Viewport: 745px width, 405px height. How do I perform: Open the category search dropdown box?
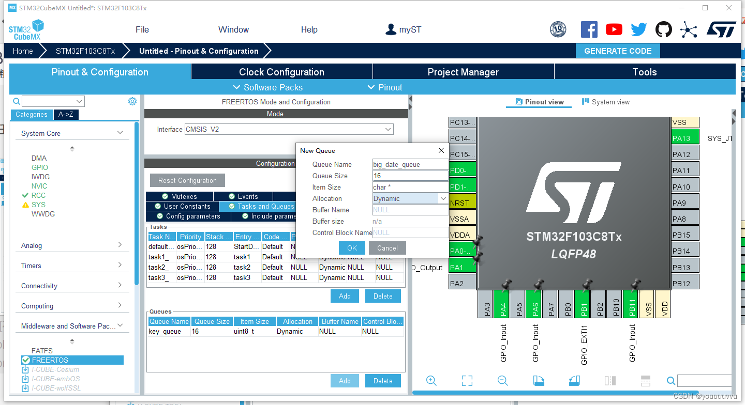[53, 101]
